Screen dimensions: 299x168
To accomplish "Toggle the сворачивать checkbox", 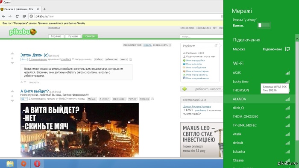I will pos(170,45).
